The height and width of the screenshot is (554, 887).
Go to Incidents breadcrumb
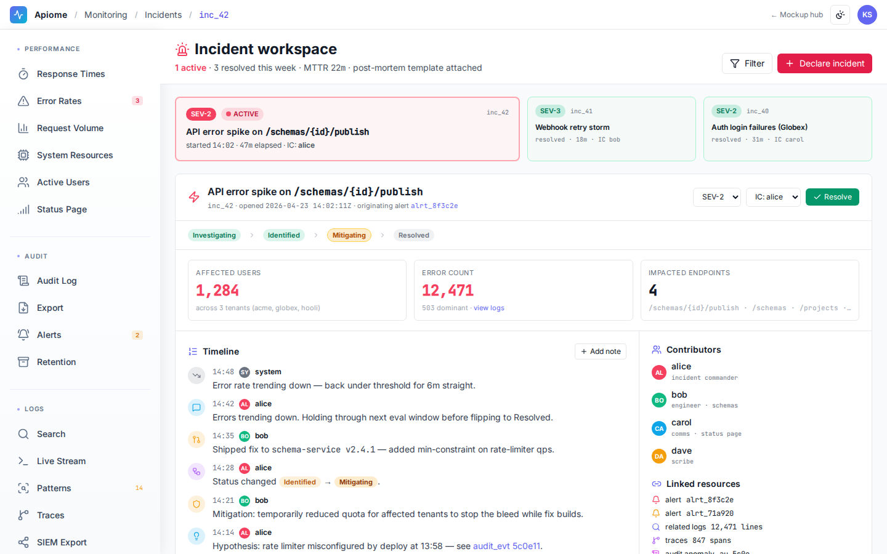click(163, 15)
